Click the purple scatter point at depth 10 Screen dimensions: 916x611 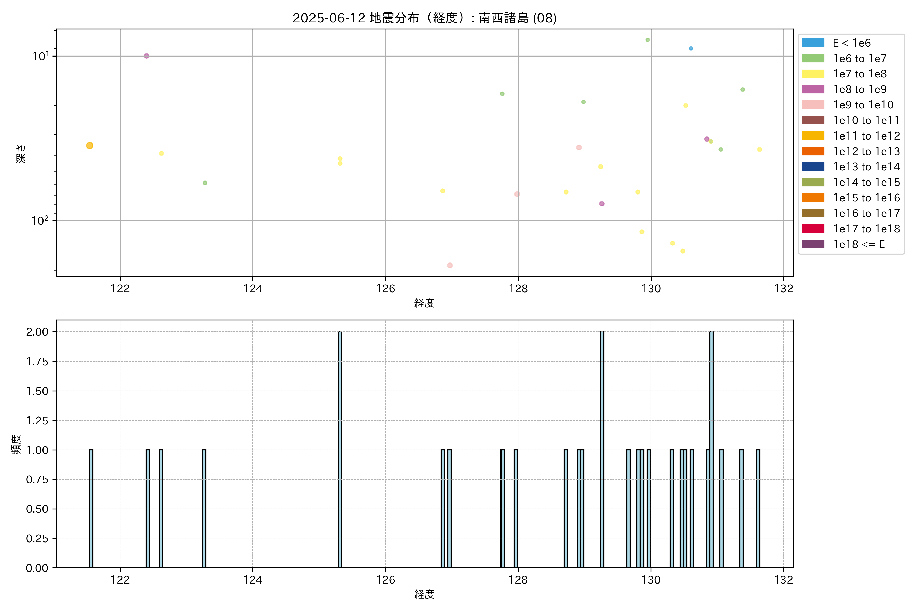147,56
